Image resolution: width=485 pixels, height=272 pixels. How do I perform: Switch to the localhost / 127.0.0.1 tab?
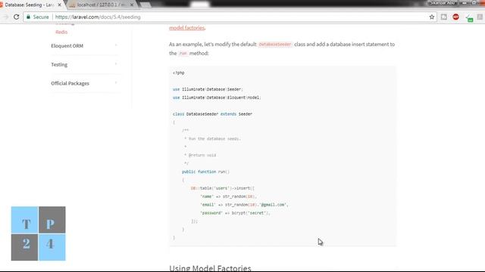(101, 5)
